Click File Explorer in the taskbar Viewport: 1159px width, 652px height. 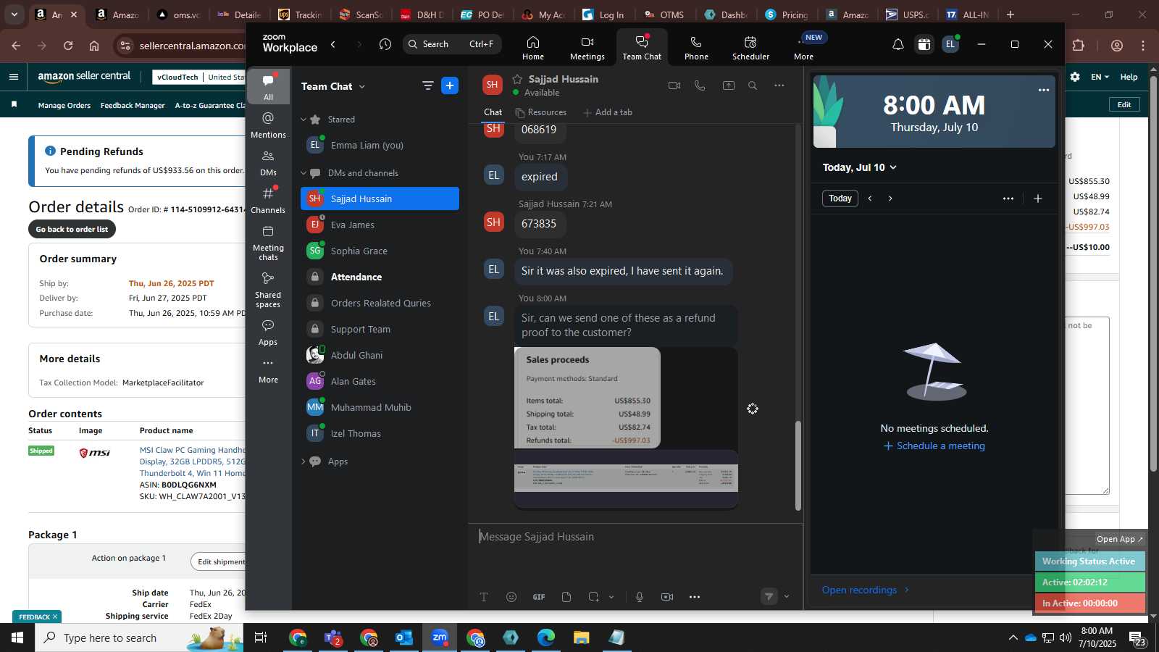(581, 638)
